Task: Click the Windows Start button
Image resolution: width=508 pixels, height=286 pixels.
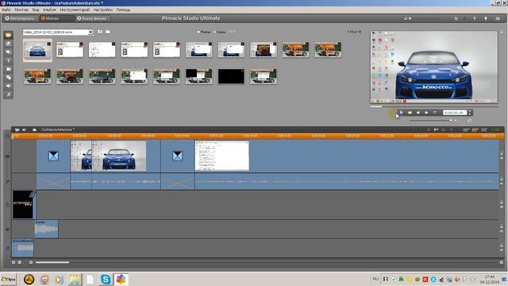Action: click(8, 279)
